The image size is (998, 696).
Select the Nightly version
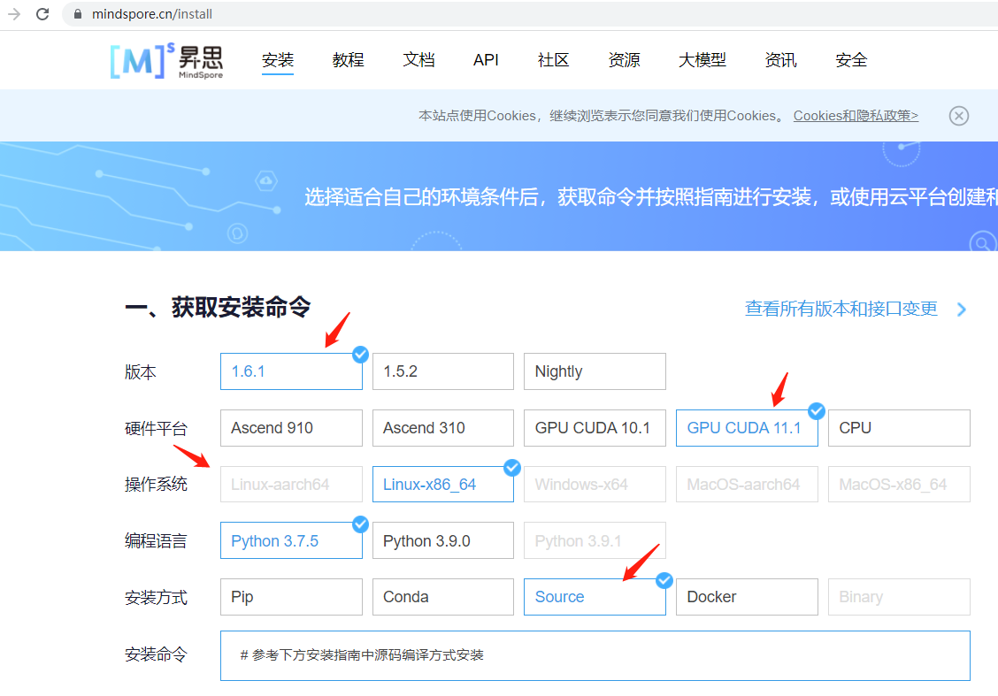pos(595,371)
